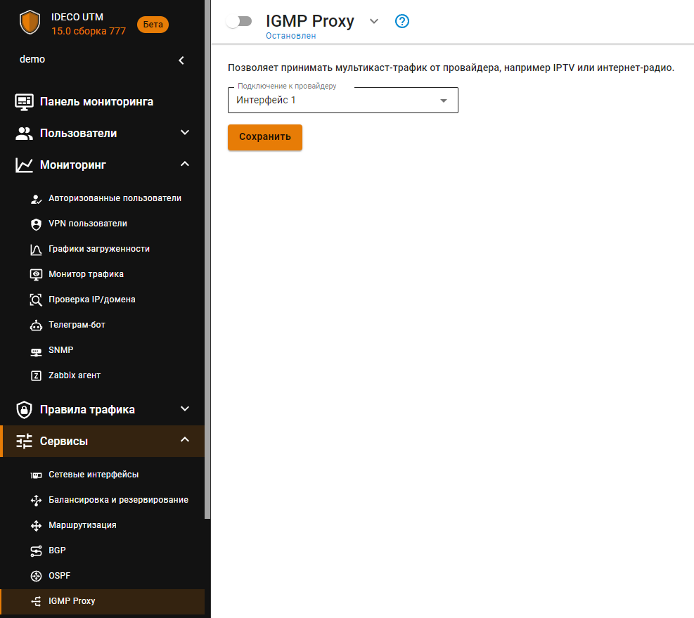This screenshot has height=618, width=694.
Task: Click the sidebar vertical scrollbar
Action: (x=207, y=281)
